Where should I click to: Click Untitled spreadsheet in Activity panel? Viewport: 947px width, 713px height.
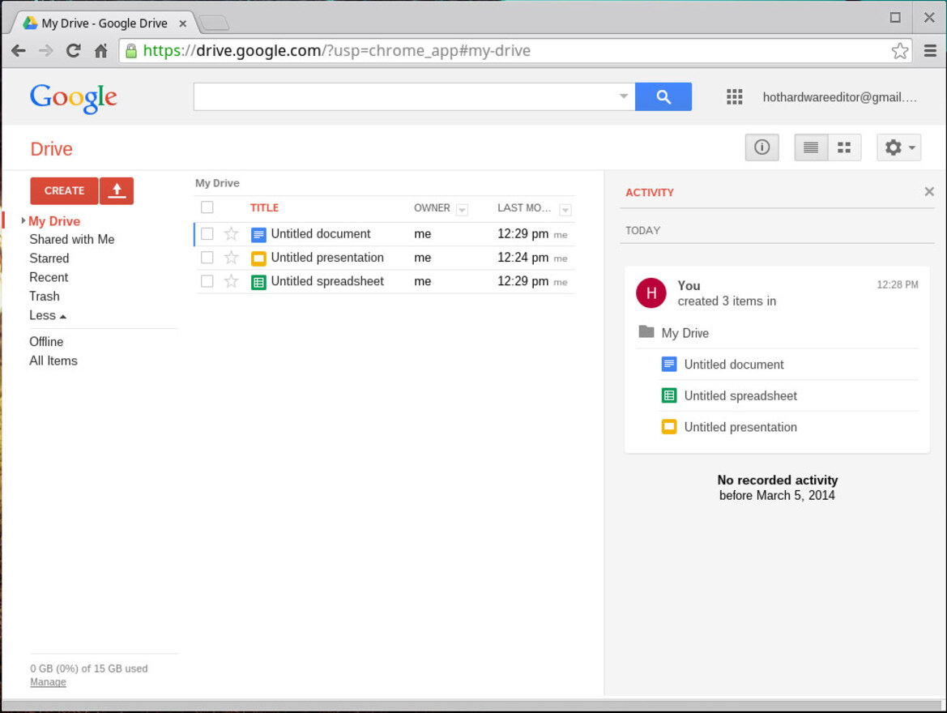coord(740,395)
